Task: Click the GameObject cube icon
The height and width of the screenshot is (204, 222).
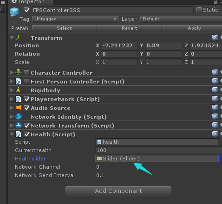Action: (x=14, y=12)
